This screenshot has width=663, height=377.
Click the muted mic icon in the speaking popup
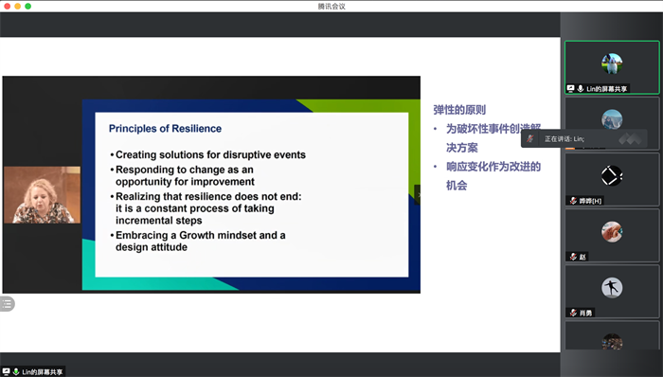[x=530, y=138]
